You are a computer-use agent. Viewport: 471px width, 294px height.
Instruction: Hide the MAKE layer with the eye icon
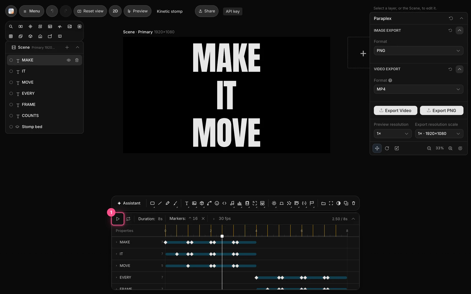[x=69, y=60]
